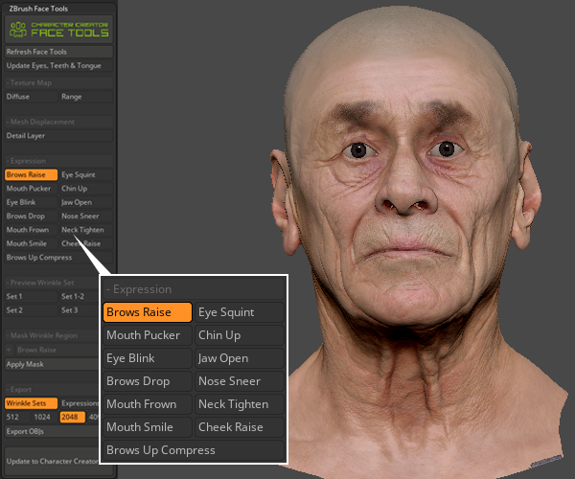Preview wrinkle Set 3
The height and width of the screenshot is (479, 575).
click(x=80, y=310)
